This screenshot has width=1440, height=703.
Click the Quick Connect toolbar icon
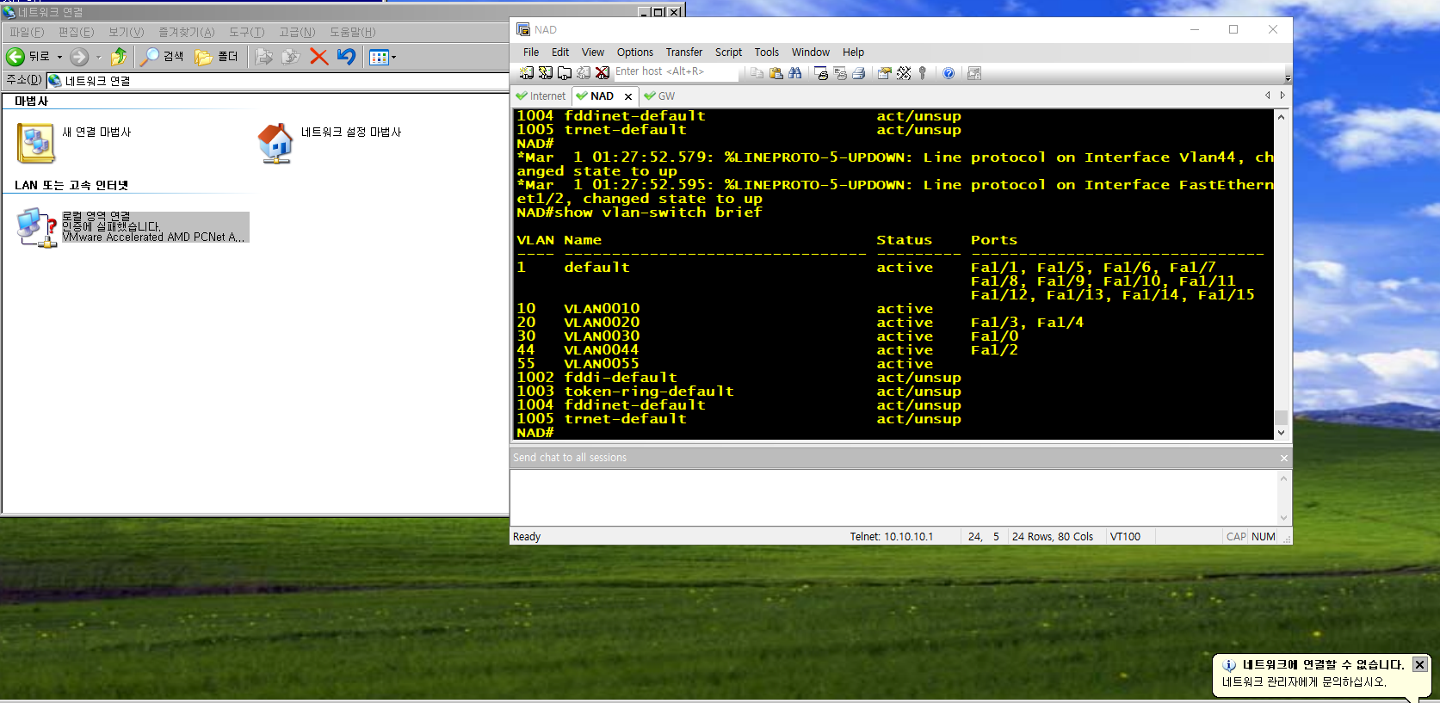545,73
